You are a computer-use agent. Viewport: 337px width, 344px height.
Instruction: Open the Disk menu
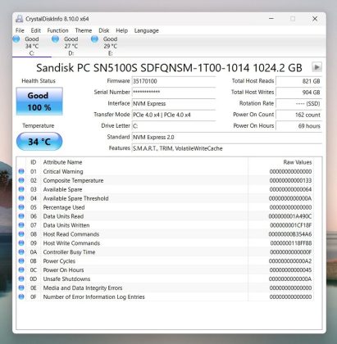click(x=104, y=30)
